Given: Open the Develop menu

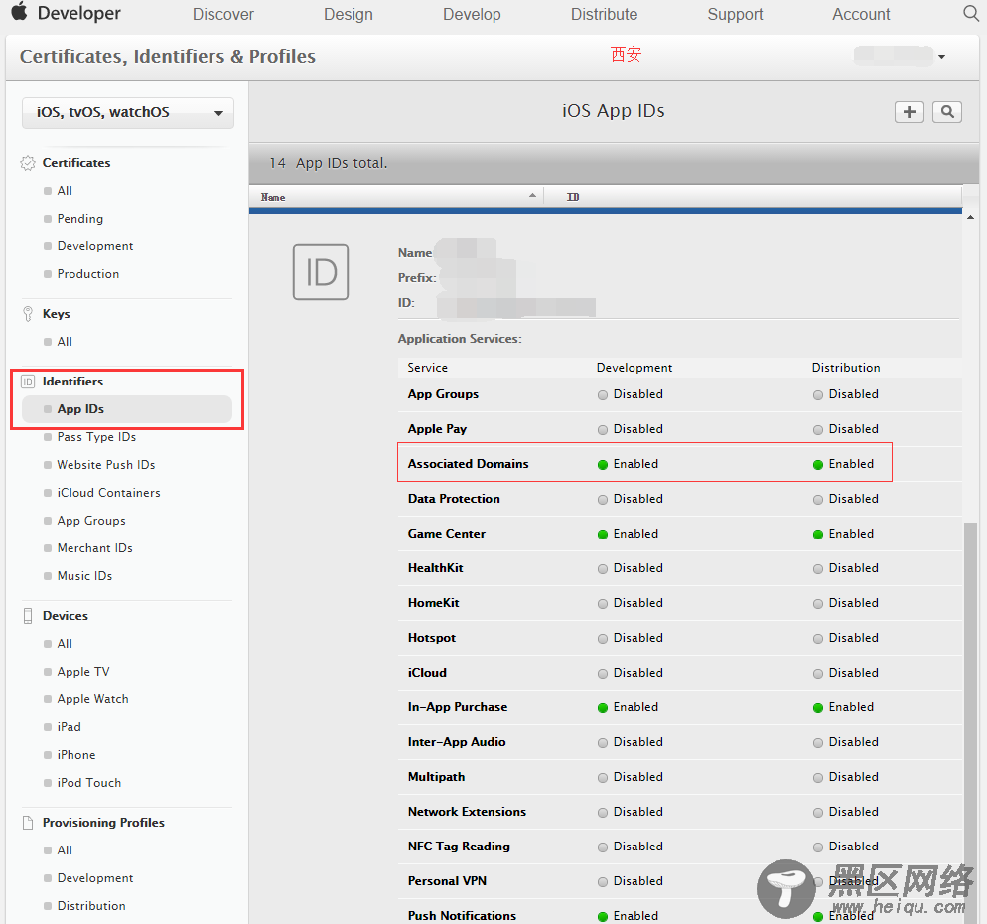Looking at the screenshot, I should 472,14.
